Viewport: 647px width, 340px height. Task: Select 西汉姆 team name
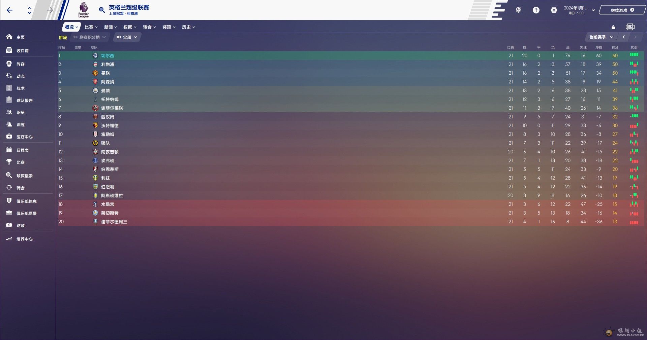(x=107, y=117)
